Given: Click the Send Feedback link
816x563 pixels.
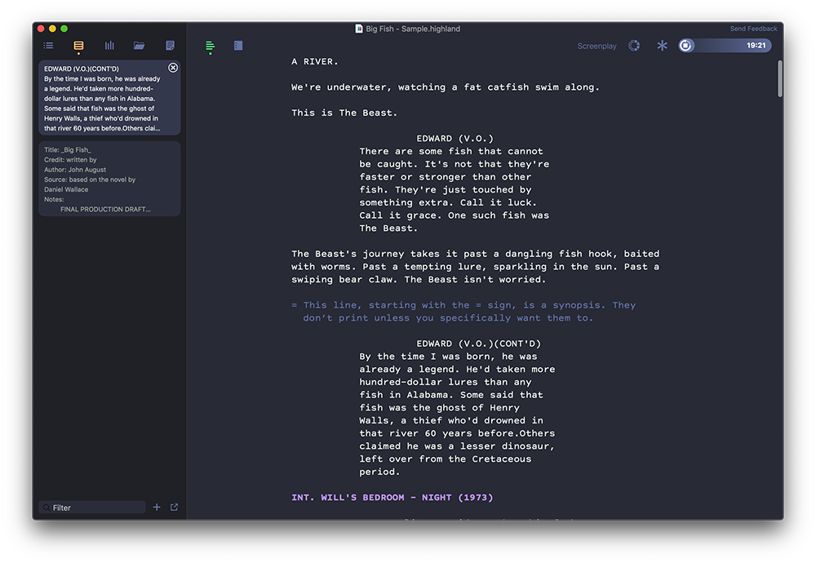Looking at the screenshot, I should pos(753,29).
